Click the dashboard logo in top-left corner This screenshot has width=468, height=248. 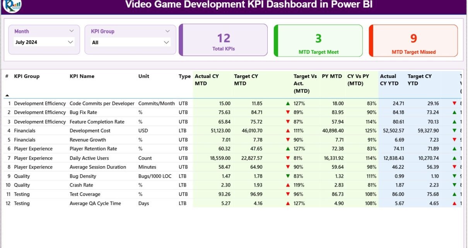point(12,5)
